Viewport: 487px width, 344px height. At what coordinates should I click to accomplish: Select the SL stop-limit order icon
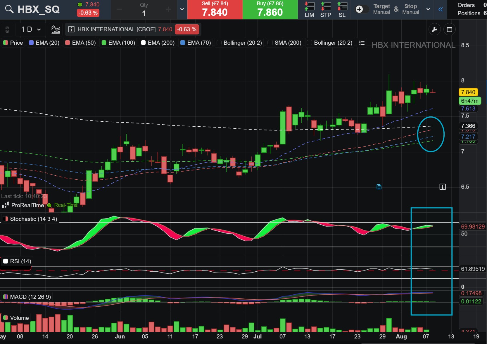pos(342,10)
